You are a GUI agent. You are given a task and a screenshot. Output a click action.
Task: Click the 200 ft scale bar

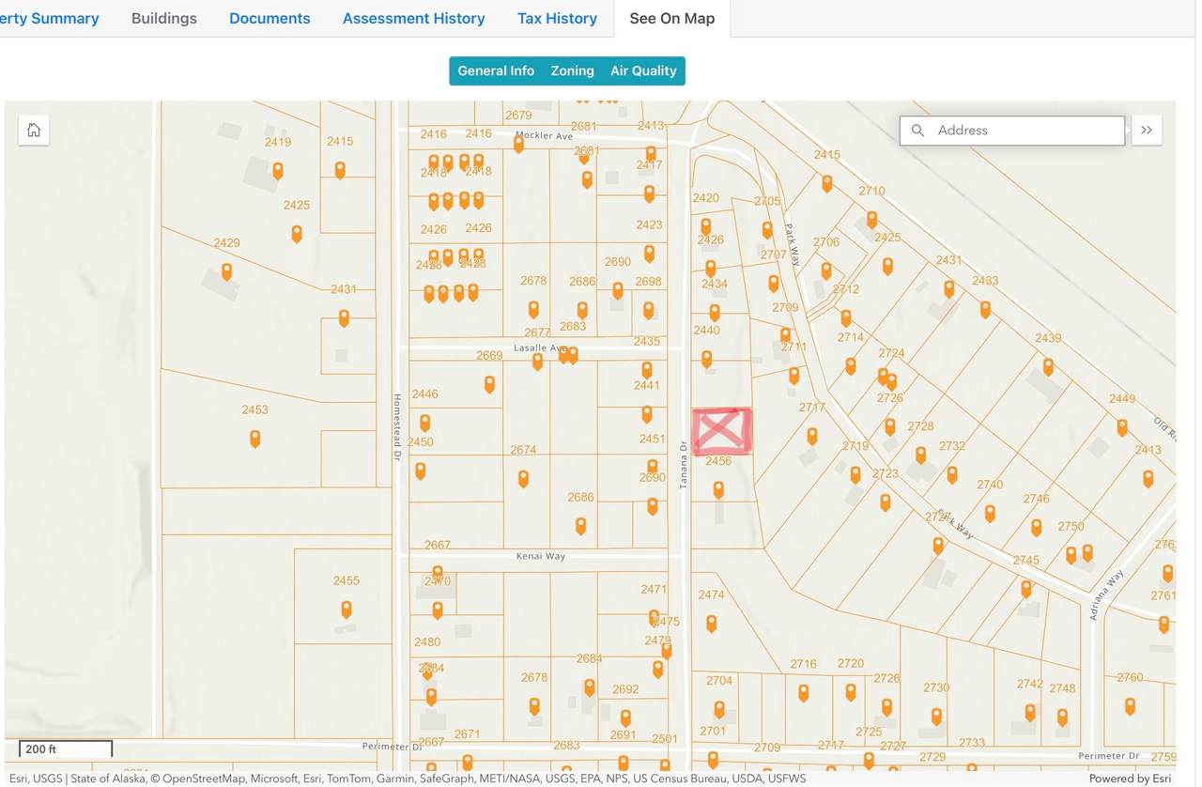pos(66,748)
